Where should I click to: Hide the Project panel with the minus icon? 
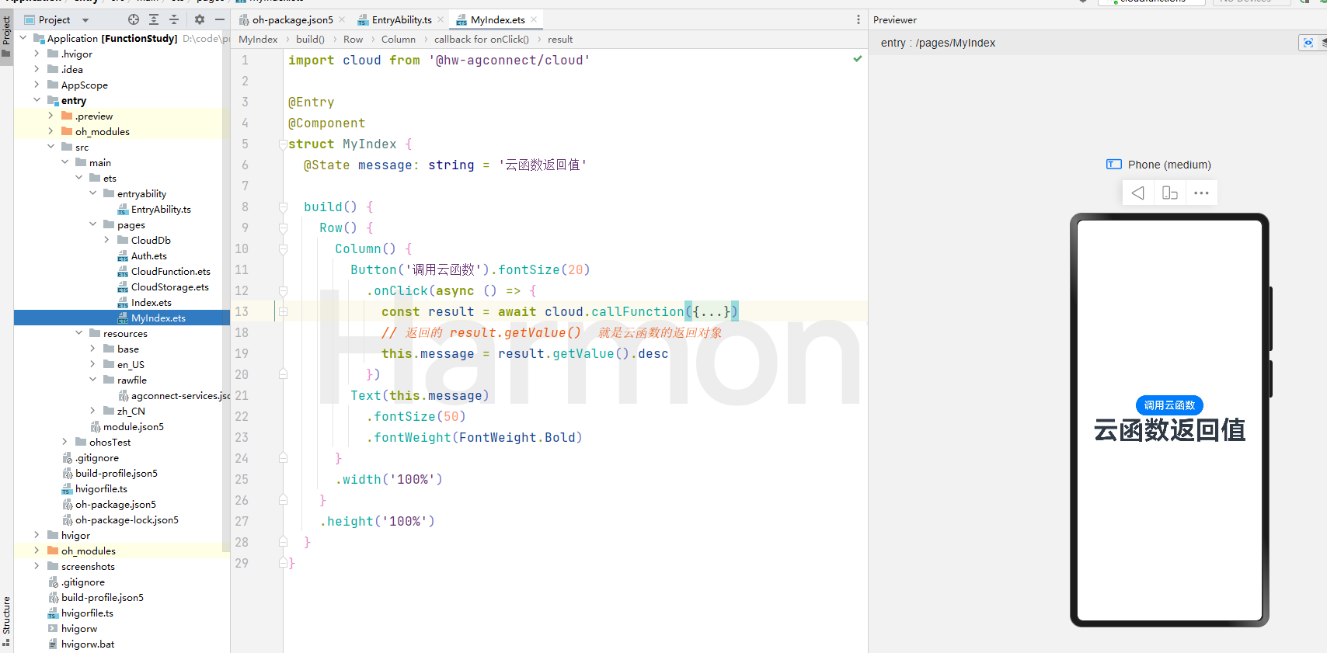pyautogui.click(x=220, y=19)
